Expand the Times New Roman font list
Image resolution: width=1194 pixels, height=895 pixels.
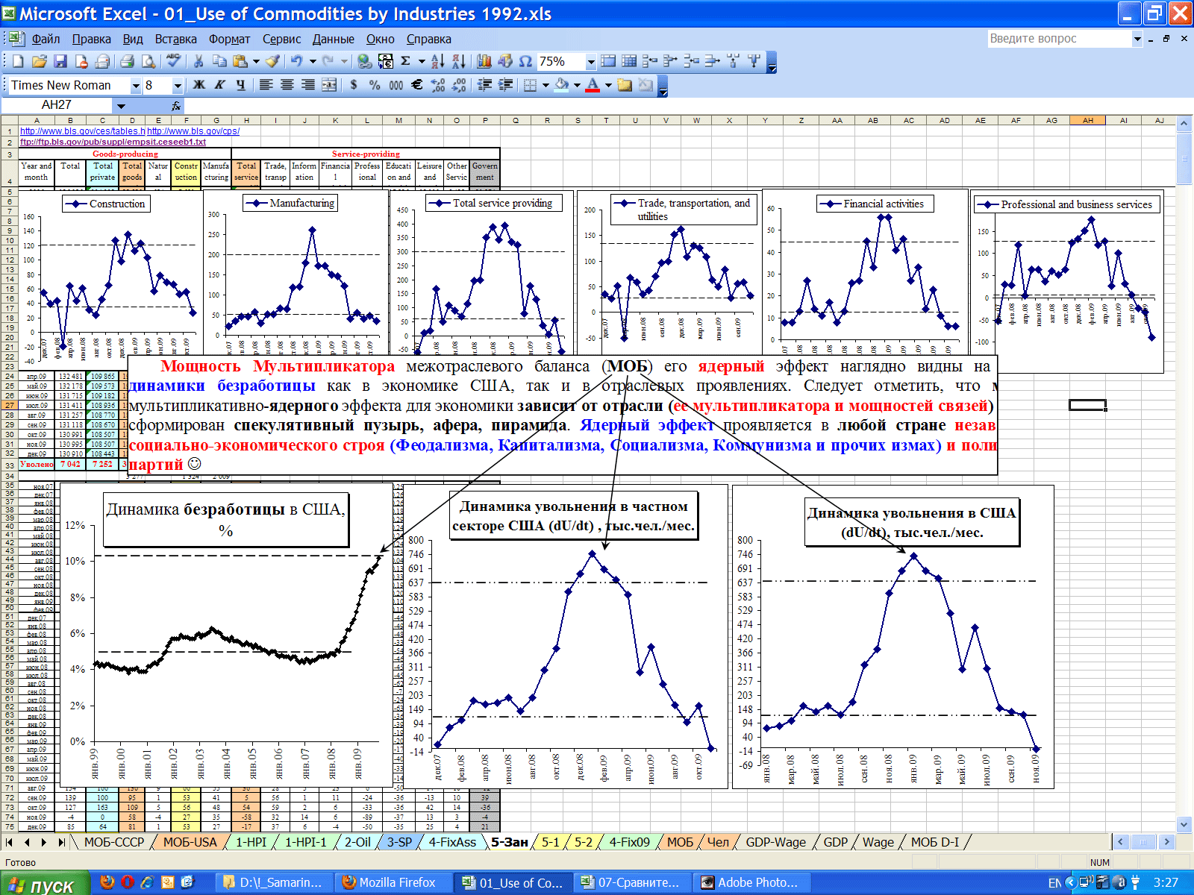(136, 86)
